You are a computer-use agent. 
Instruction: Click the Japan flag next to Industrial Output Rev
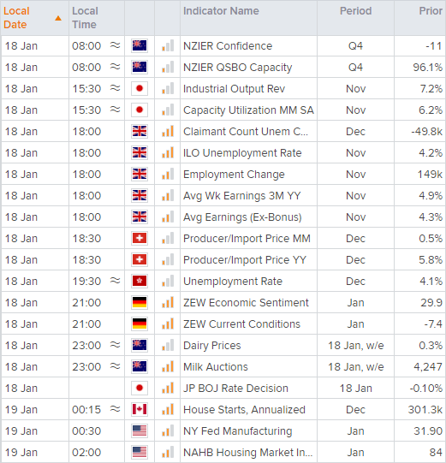[x=140, y=89]
